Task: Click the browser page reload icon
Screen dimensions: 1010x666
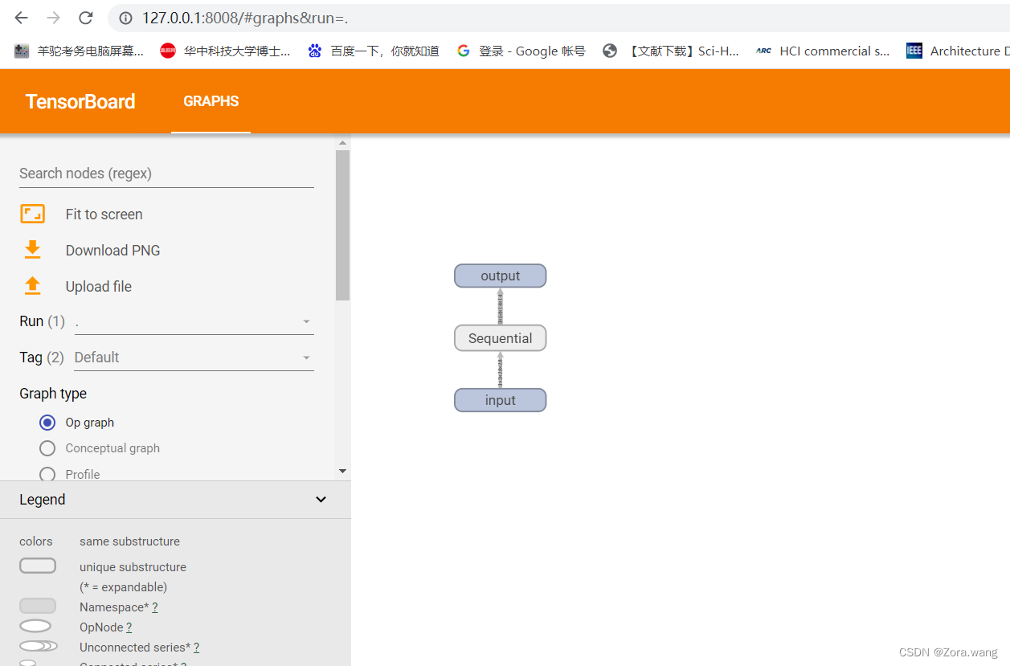Action: (x=86, y=18)
